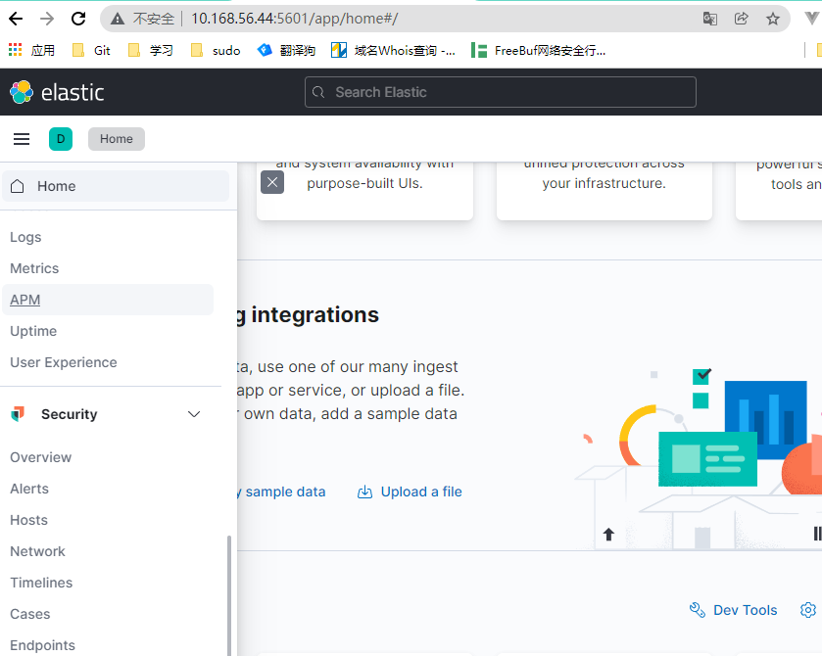The height and width of the screenshot is (656, 822).
Task: Open Security Cases link
Action: pos(30,614)
